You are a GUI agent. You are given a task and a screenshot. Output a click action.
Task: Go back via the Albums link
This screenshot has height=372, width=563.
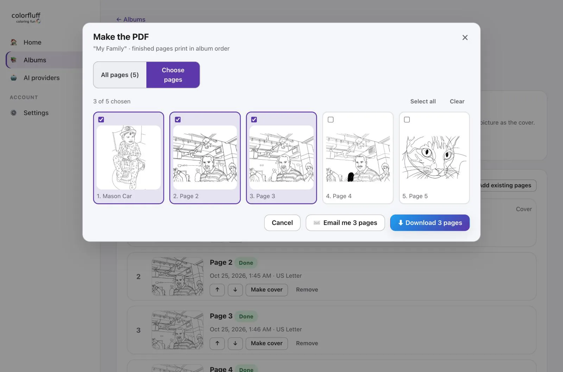[x=131, y=19]
